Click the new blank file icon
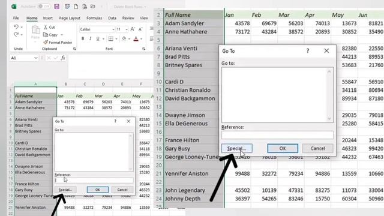 (x=76, y=7)
